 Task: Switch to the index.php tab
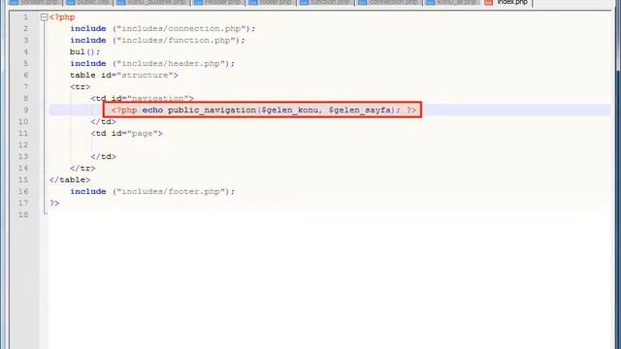point(508,2)
